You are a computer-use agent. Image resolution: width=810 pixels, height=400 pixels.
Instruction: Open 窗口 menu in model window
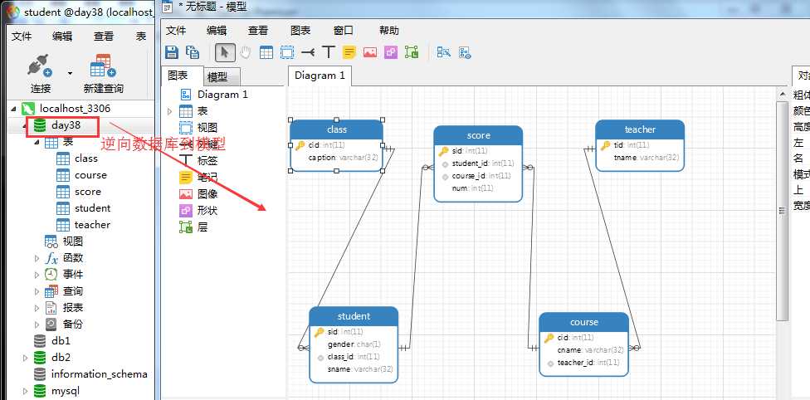[x=343, y=31]
